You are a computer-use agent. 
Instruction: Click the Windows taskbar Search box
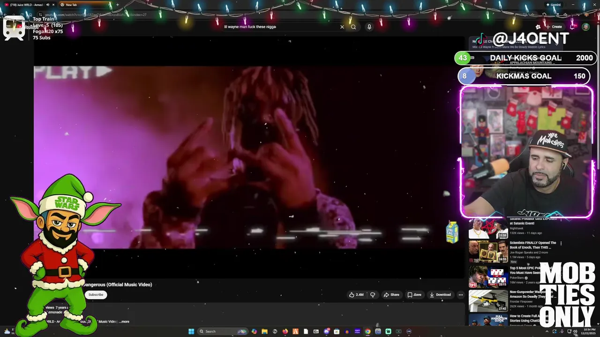click(222, 331)
